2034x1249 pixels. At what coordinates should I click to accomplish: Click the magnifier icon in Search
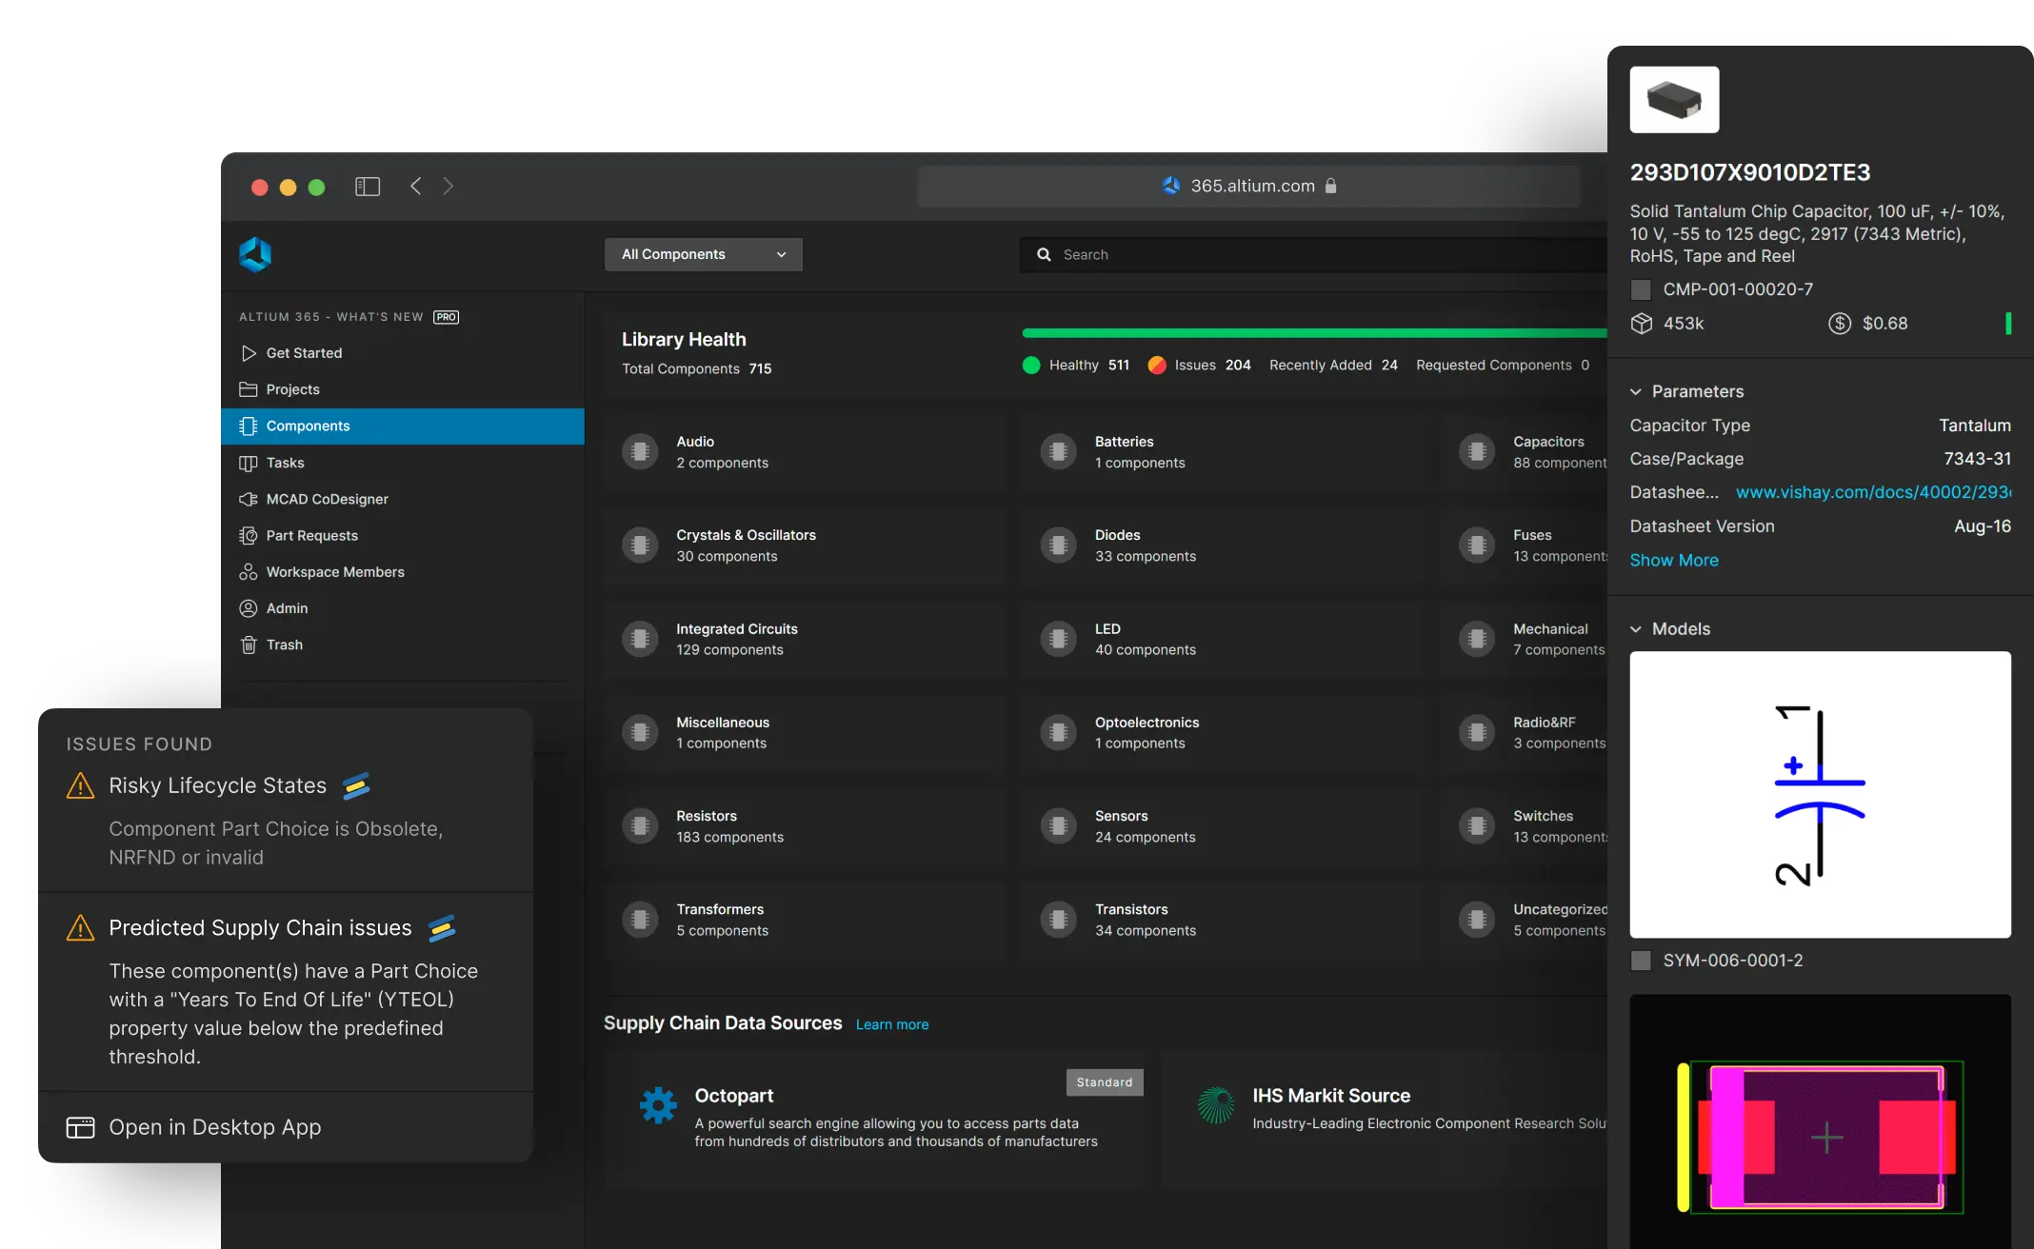point(1044,254)
